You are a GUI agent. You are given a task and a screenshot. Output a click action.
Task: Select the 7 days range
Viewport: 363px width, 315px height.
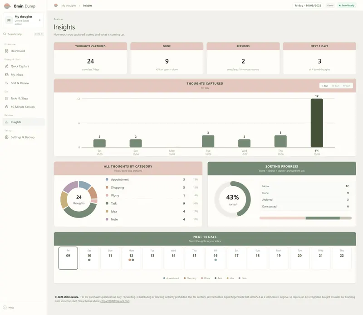[x=325, y=86]
